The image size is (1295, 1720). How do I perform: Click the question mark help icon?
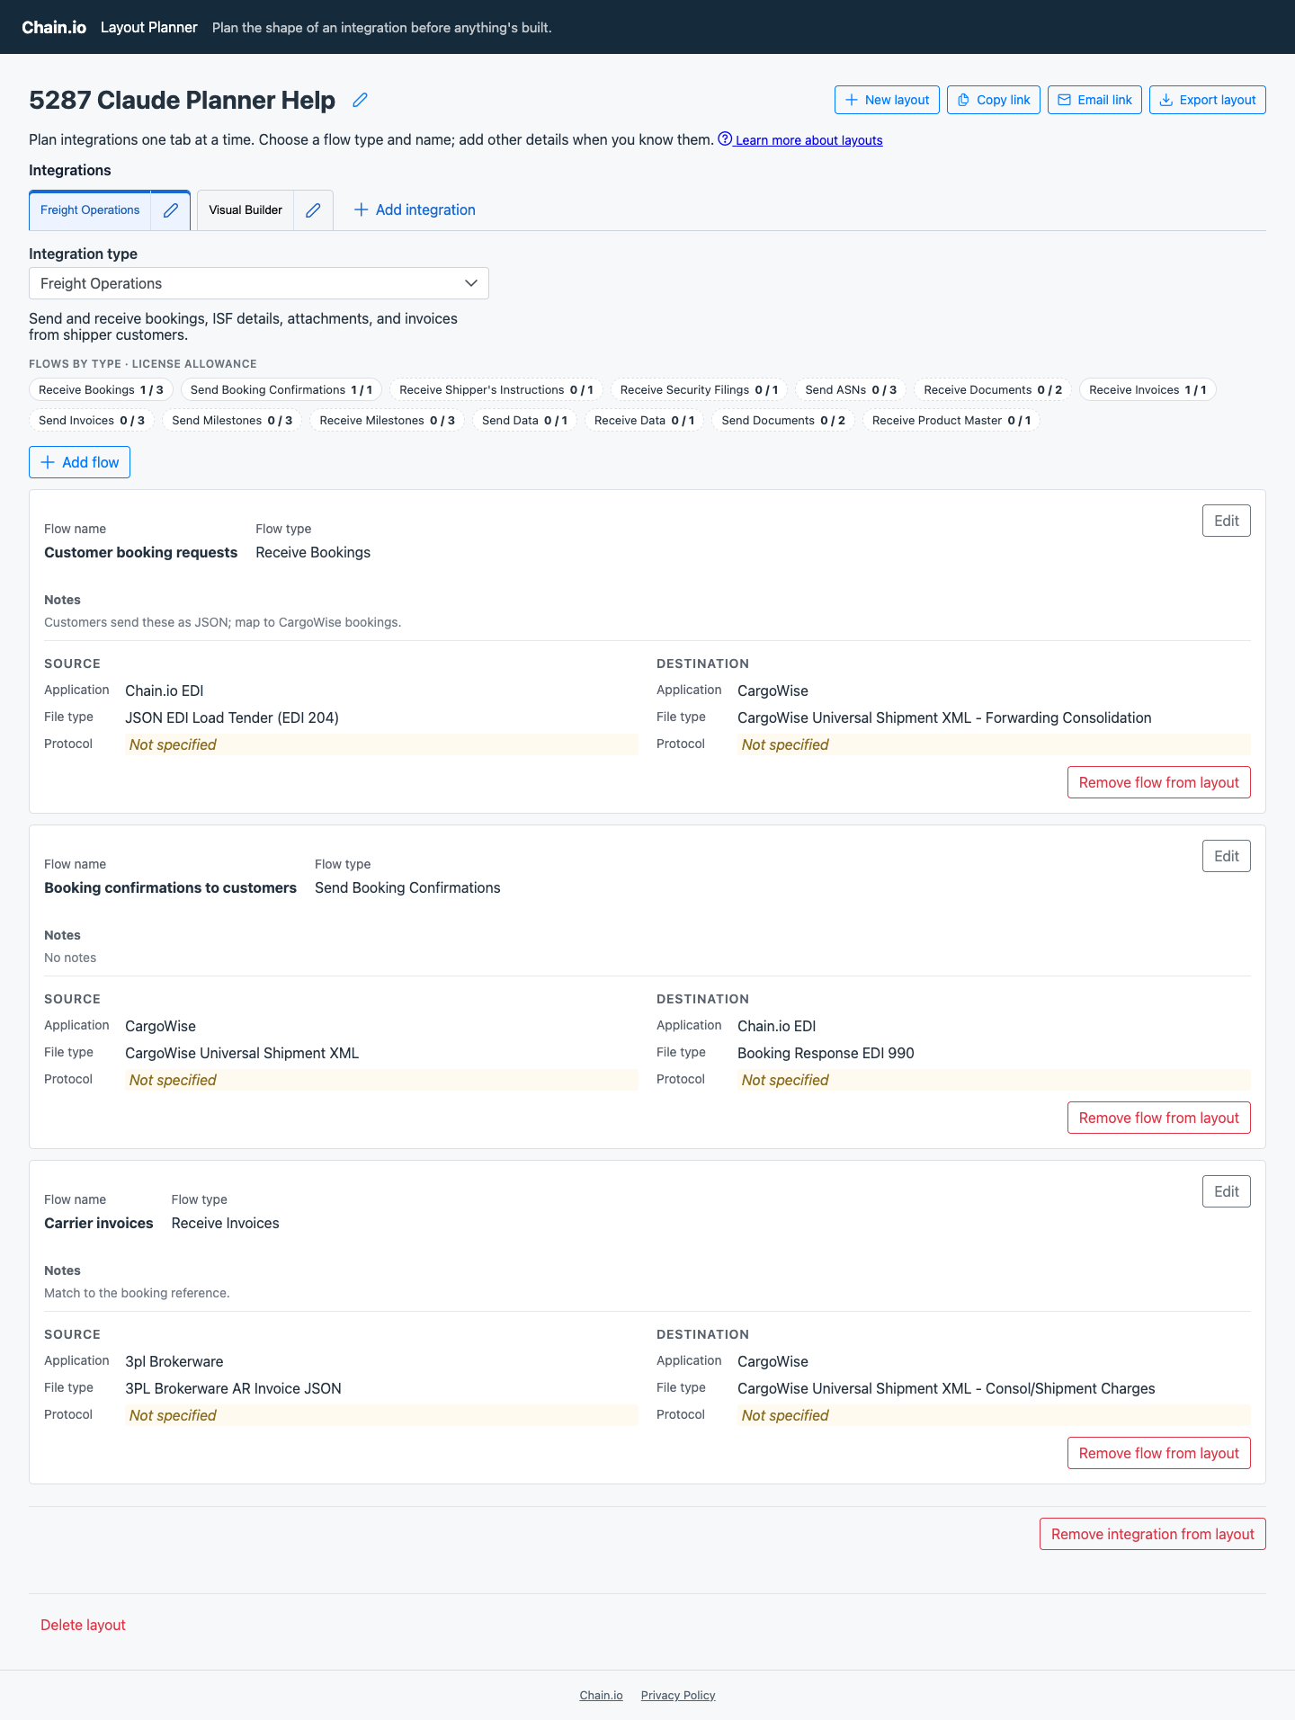click(x=725, y=138)
